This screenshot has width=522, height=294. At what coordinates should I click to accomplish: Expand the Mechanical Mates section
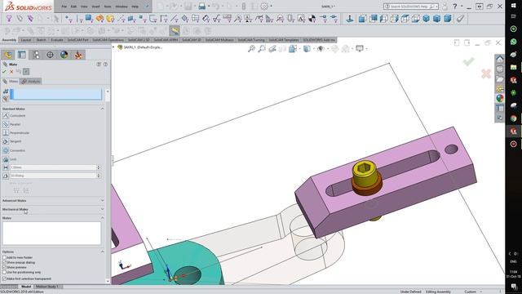pyautogui.click(x=102, y=209)
